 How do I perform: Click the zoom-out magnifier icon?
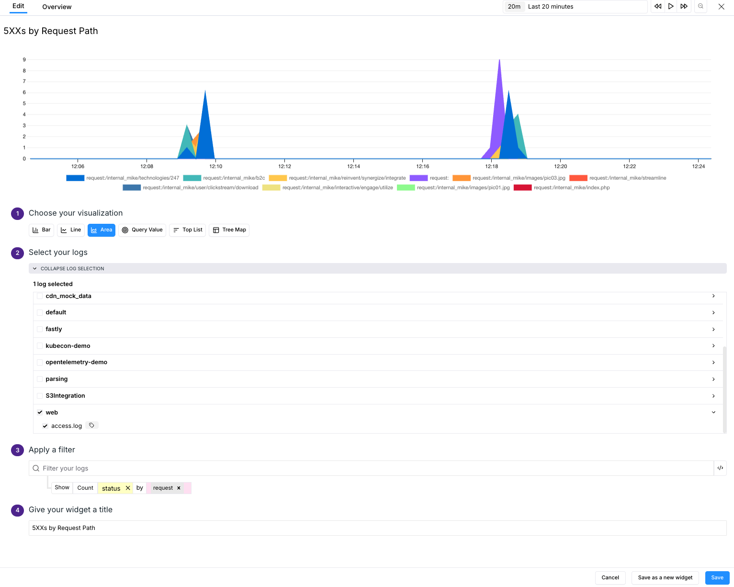pyautogui.click(x=700, y=6)
